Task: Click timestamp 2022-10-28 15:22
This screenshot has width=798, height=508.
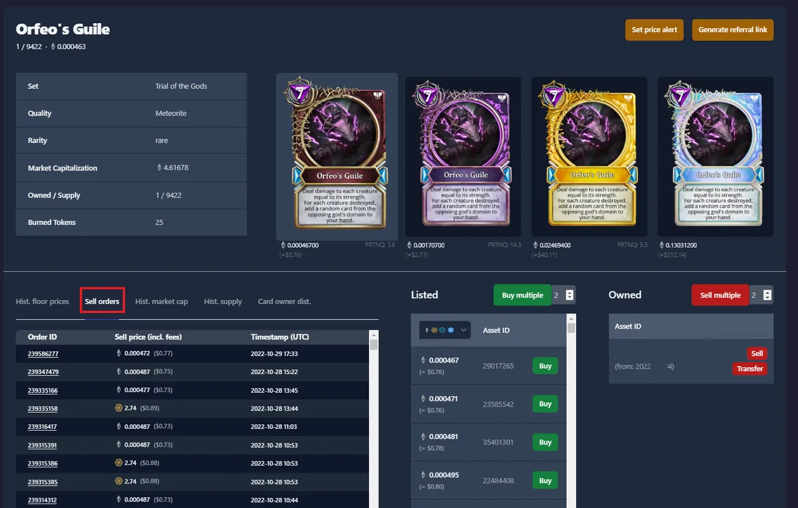Action: (x=274, y=372)
